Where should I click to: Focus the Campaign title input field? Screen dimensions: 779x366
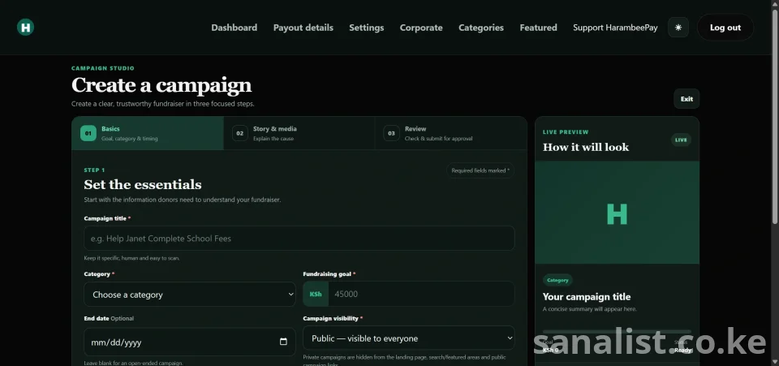(299, 239)
